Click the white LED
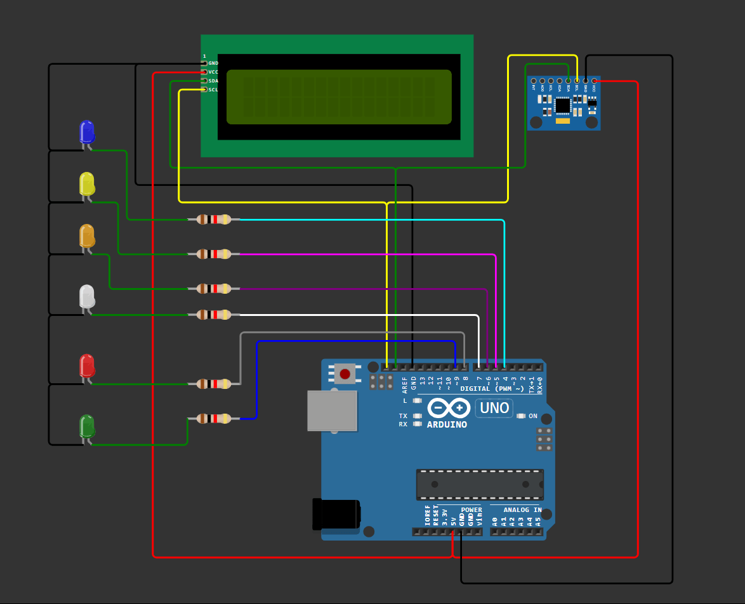The image size is (745, 604). coord(87,296)
